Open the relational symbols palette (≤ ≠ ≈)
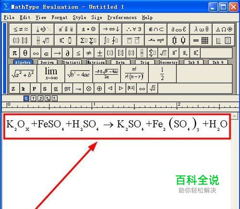The image size is (240, 209). (x=21, y=29)
